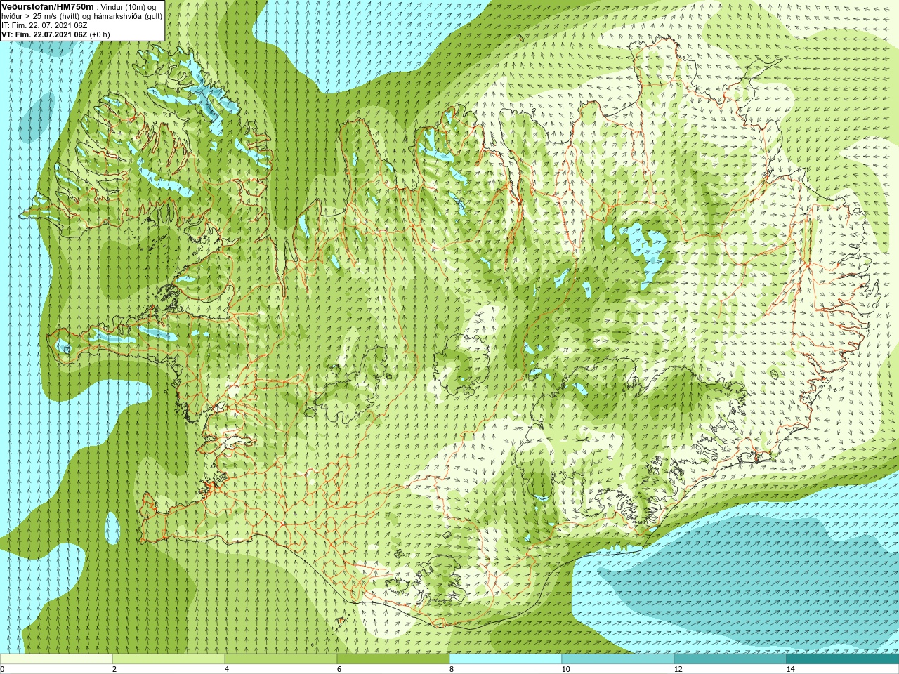Click the teal 12–14 m/s legend swatch
Image resolution: width=899 pixels, height=674 pixels.
point(730,659)
